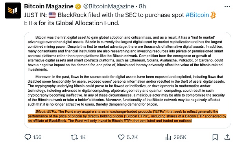The height and width of the screenshot is (143, 236).
Task: Like the tweet with the heart icon
Action: pyautogui.click(x=121, y=137)
